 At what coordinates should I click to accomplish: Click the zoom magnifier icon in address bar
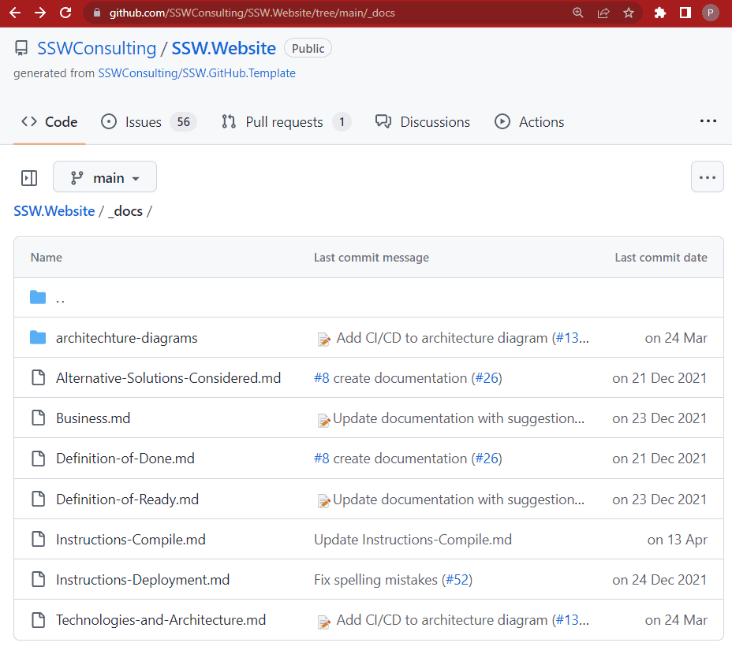pyautogui.click(x=578, y=13)
